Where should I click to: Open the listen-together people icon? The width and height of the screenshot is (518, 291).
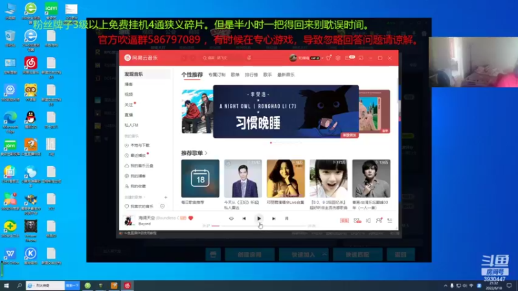379,221
